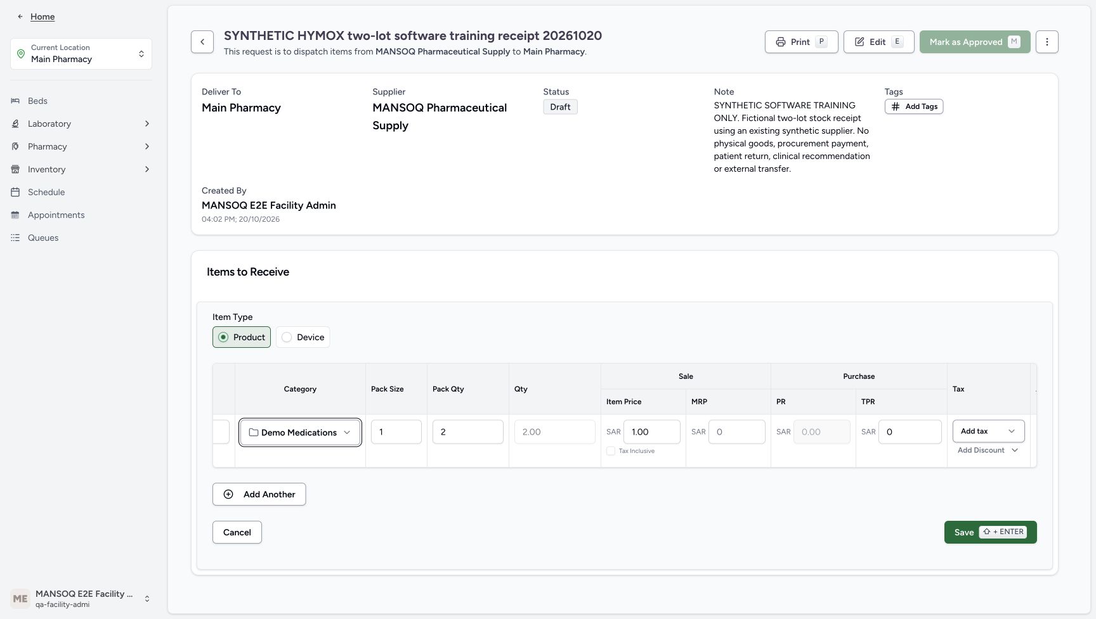The height and width of the screenshot is (619, 1096).
Task: Click the Queues list icon
Action: (15, 238)
